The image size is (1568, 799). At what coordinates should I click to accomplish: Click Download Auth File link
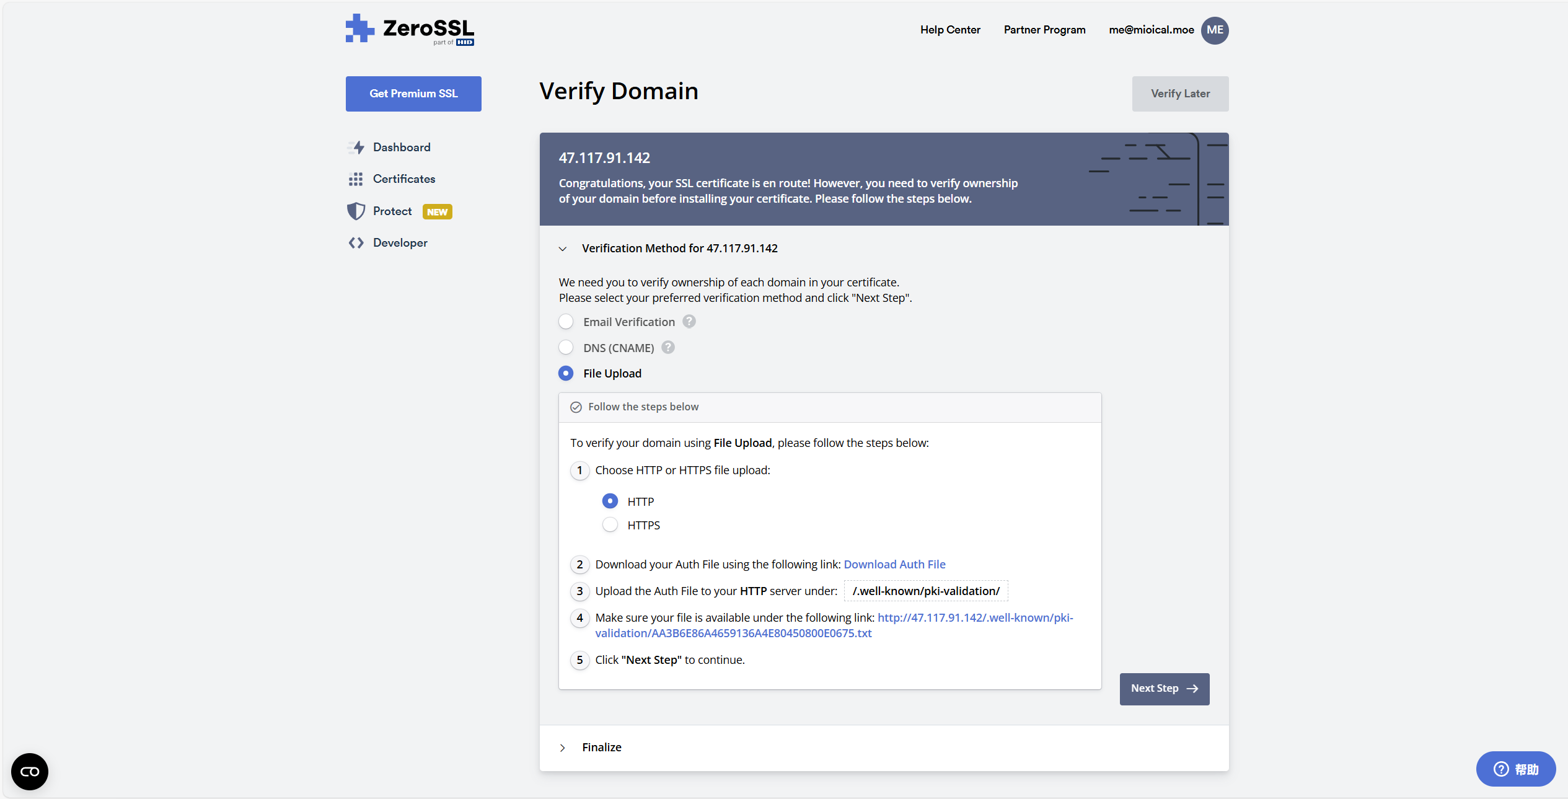(x=894, y=565)
